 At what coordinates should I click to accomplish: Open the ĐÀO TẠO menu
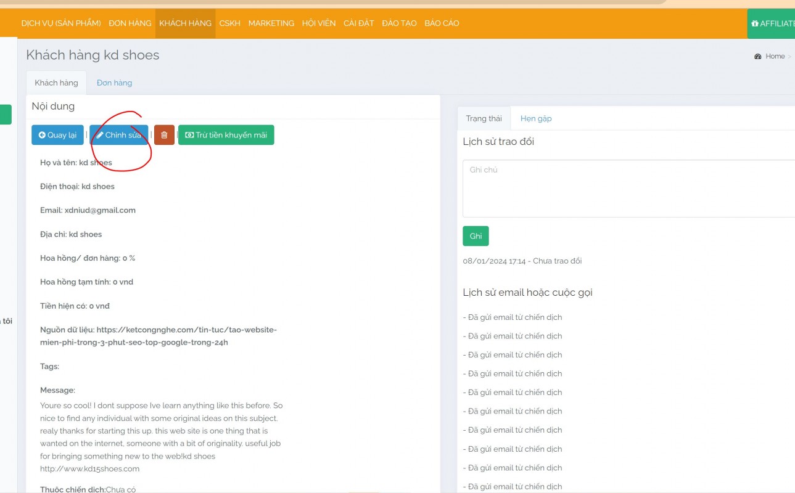pyautogui.click(x=399, y=23)
